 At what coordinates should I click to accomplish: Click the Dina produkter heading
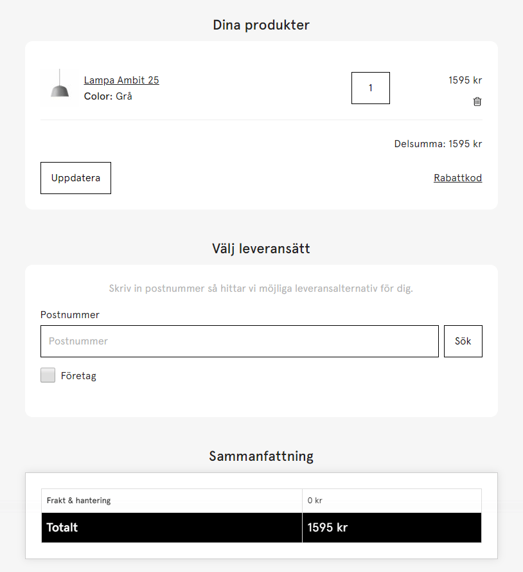click(261, 25)
